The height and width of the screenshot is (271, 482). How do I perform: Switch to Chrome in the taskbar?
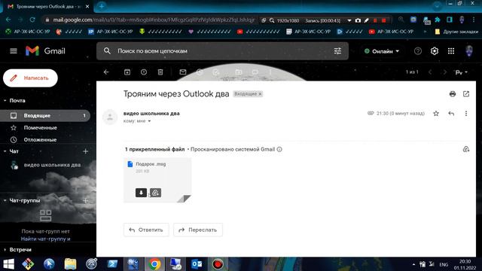(154, 264)
